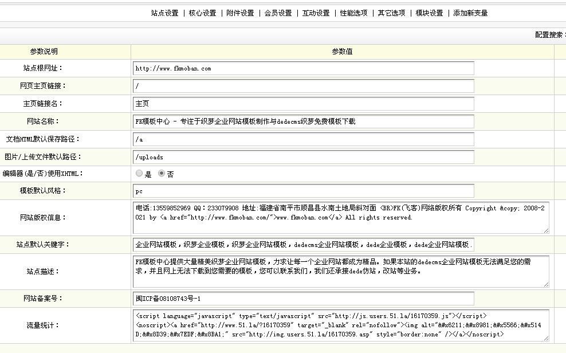The image size is (566, 353).
Task: Click the /uploads path input
Action: (303, 157)
